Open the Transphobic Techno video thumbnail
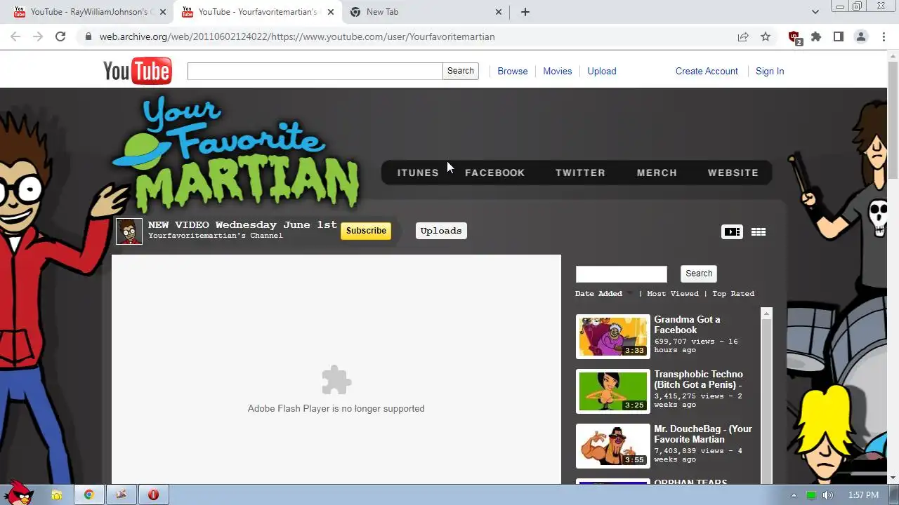This screenshot has width=899, height=505. (613, 391)
